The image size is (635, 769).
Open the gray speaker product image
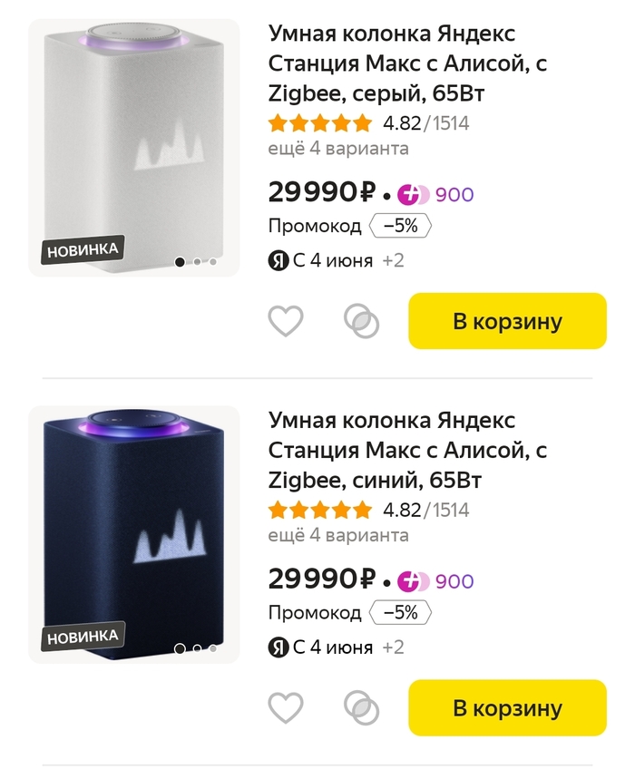pos(134,147)
